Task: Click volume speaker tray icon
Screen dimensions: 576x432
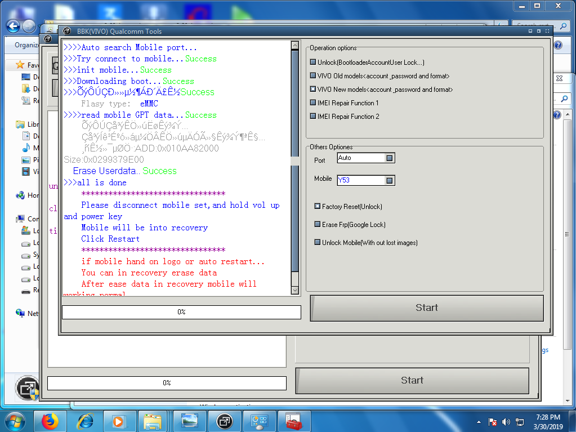Action: pyautogui.click(x=506, y=422)
